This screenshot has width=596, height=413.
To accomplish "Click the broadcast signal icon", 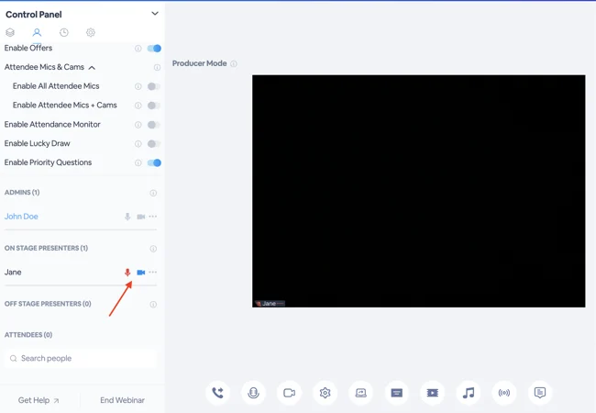I will (504, 393).
